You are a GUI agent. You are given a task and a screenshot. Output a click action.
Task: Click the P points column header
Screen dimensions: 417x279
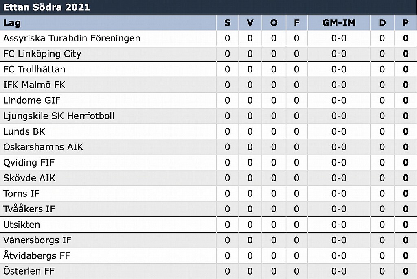click(405, 23)
